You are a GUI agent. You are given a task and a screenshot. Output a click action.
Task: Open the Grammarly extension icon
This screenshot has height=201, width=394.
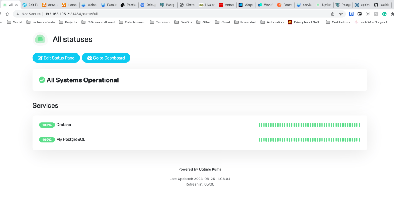(x=384, y=14)
